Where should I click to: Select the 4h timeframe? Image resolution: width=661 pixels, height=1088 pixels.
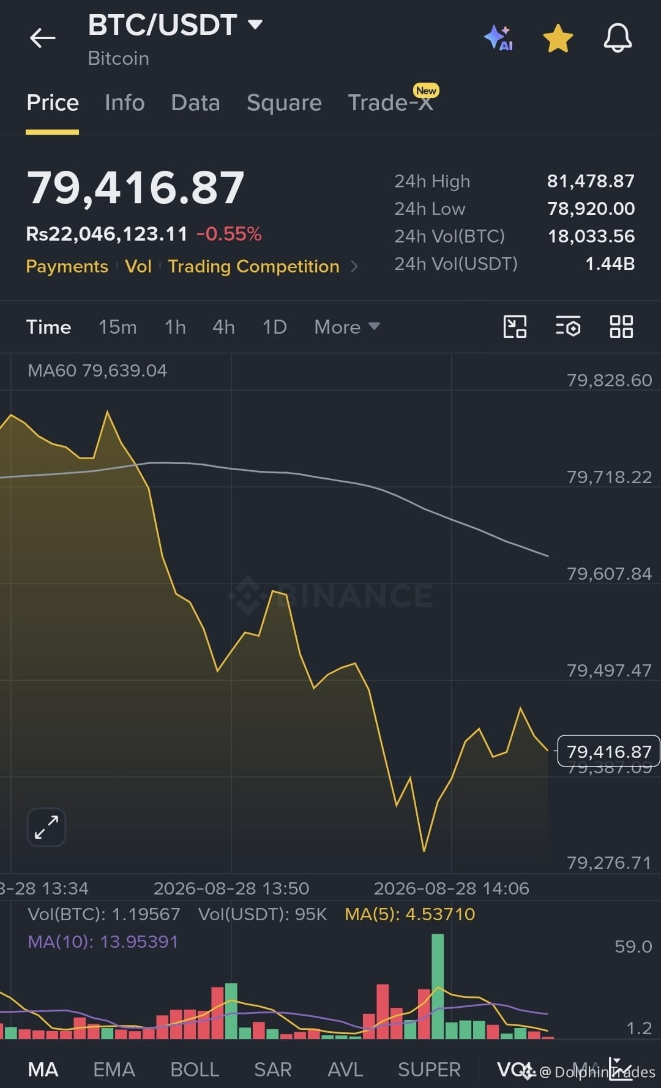223,327
